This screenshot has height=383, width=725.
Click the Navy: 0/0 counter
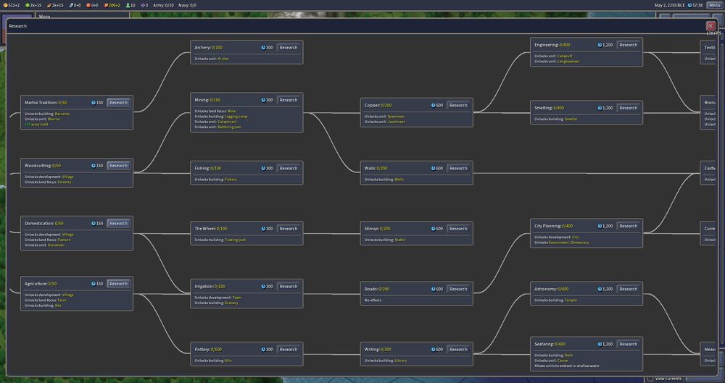point(187,5)
